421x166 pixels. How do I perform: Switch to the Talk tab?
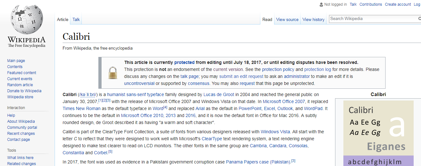point(76,19)
